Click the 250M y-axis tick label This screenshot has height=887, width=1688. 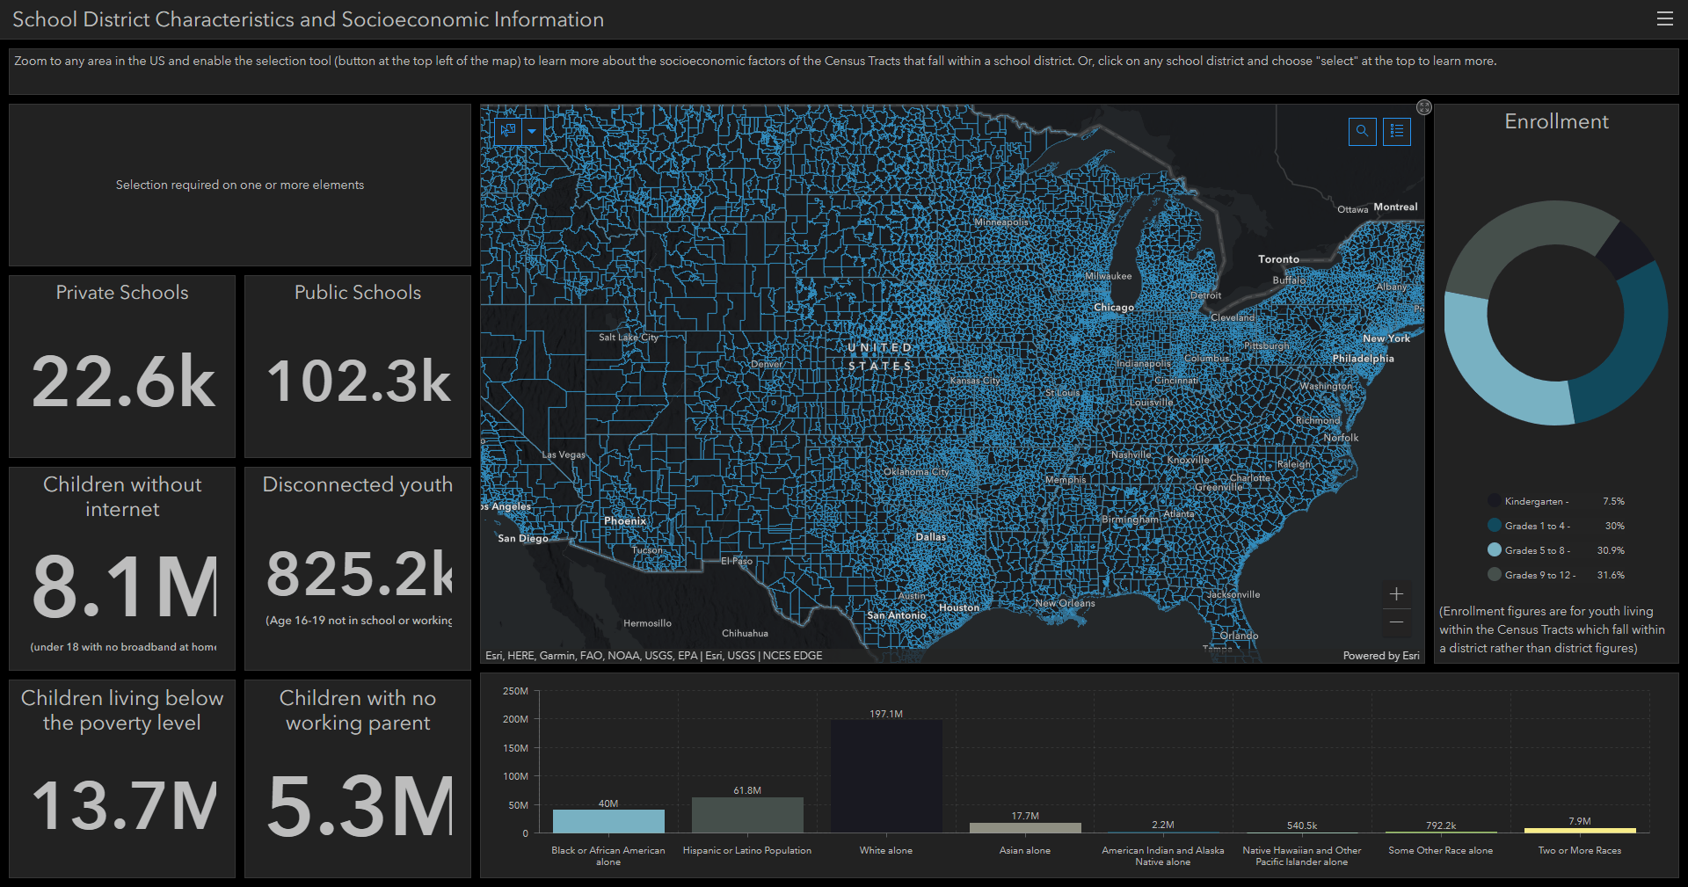515,691
